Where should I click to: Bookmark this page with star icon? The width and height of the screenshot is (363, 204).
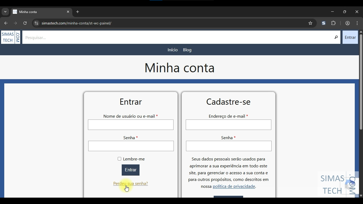(x=310, y=23)
